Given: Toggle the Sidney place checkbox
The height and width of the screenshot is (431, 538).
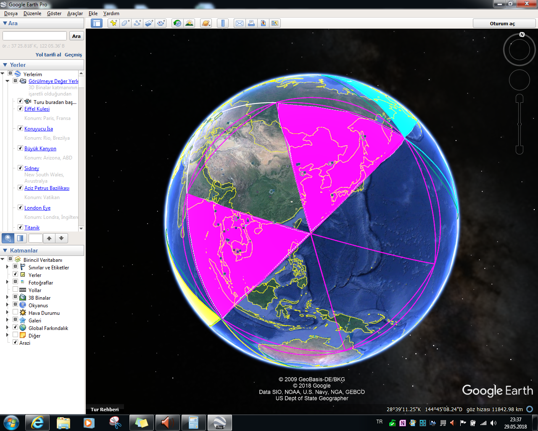Looking at the screenshot, I should [x=20, y=168].
